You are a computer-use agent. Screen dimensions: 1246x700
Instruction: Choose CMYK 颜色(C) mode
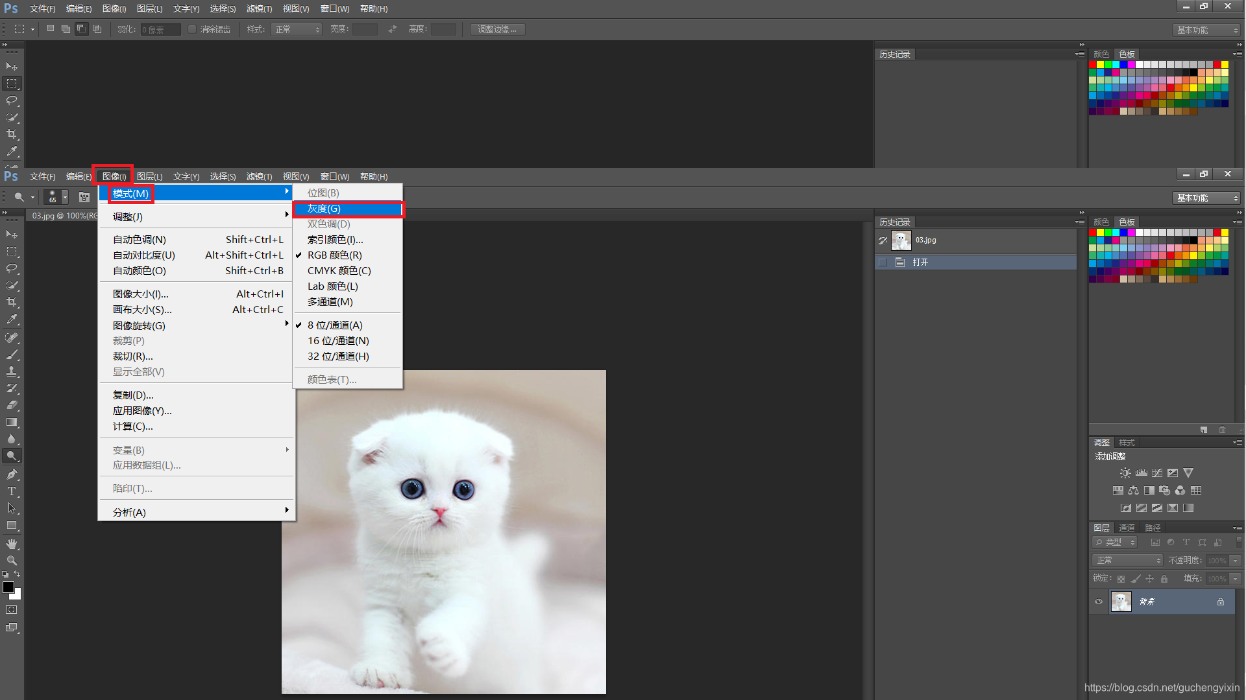348,271
